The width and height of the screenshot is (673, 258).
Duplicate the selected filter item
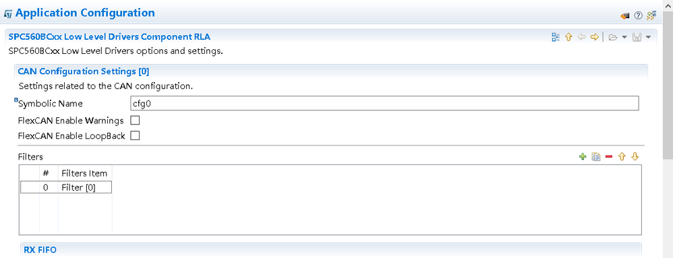[595, 157]
